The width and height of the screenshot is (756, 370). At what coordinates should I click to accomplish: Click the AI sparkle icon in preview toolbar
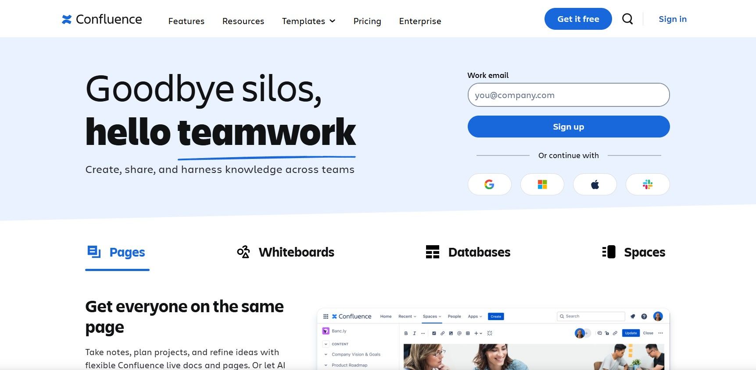click(x=490, y=333)
